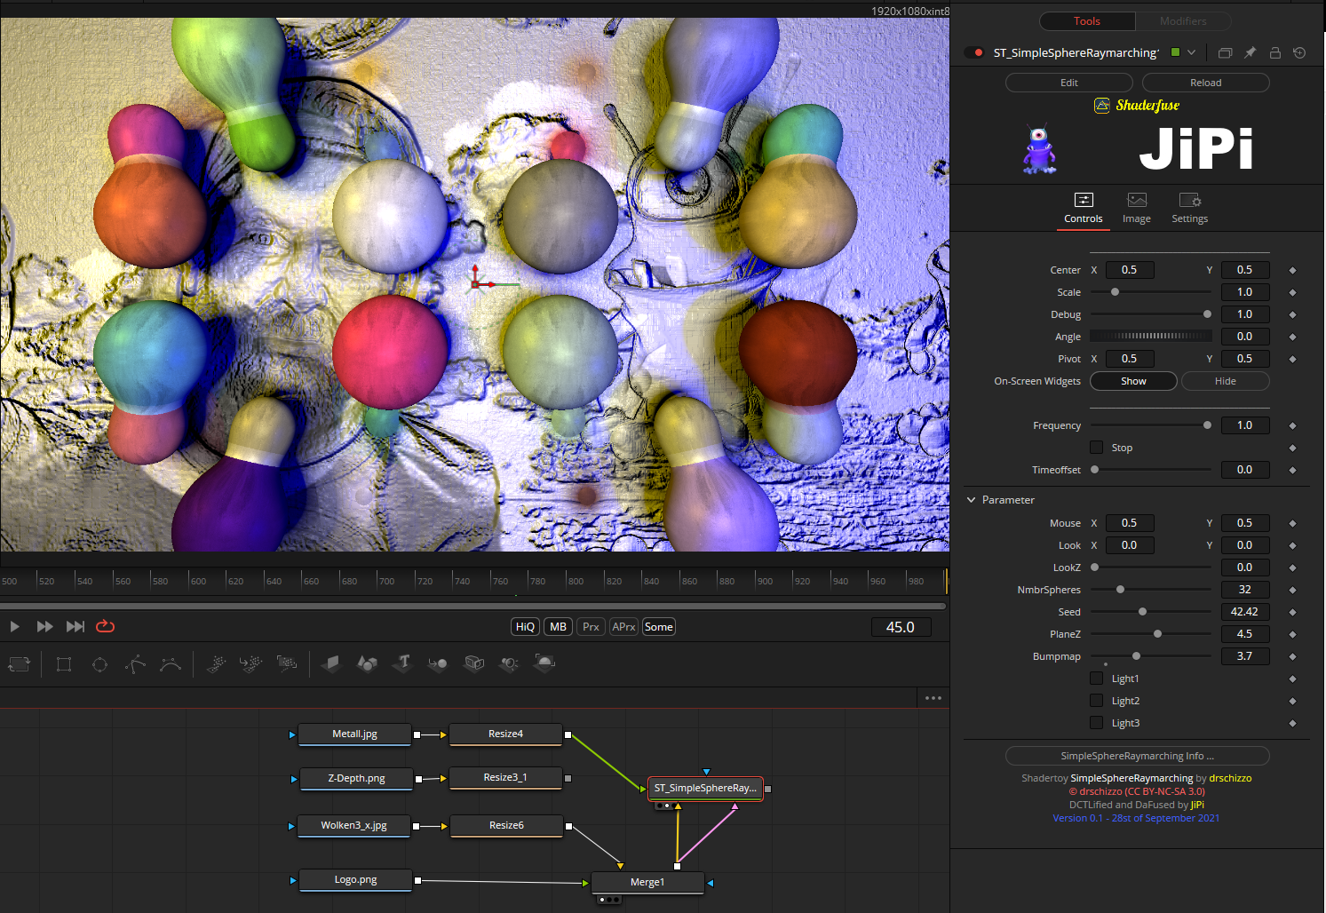Click the play forward button

[x=14, y=626]
